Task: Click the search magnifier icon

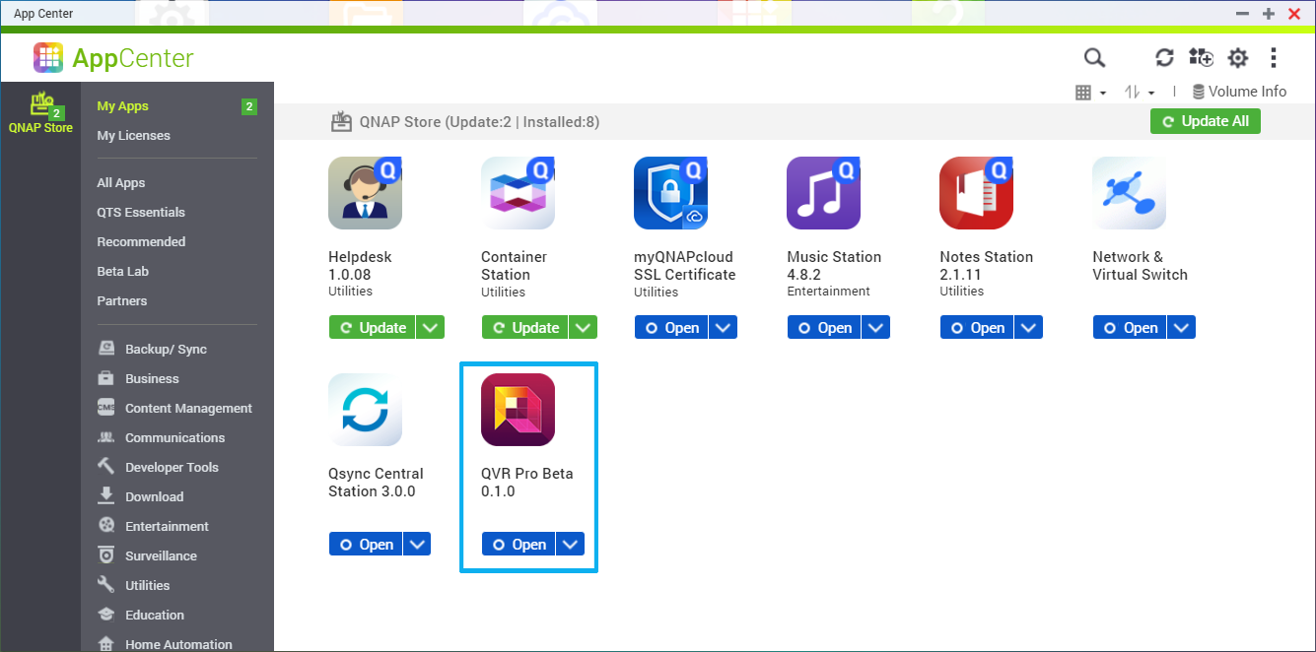Action: [1094, 58]
